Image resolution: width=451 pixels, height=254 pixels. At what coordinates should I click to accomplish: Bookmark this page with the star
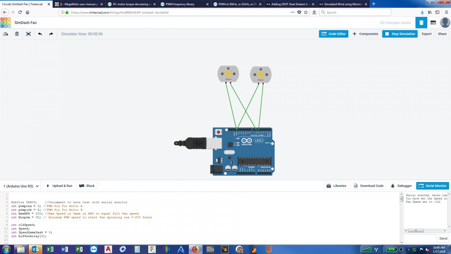[306, 12]
